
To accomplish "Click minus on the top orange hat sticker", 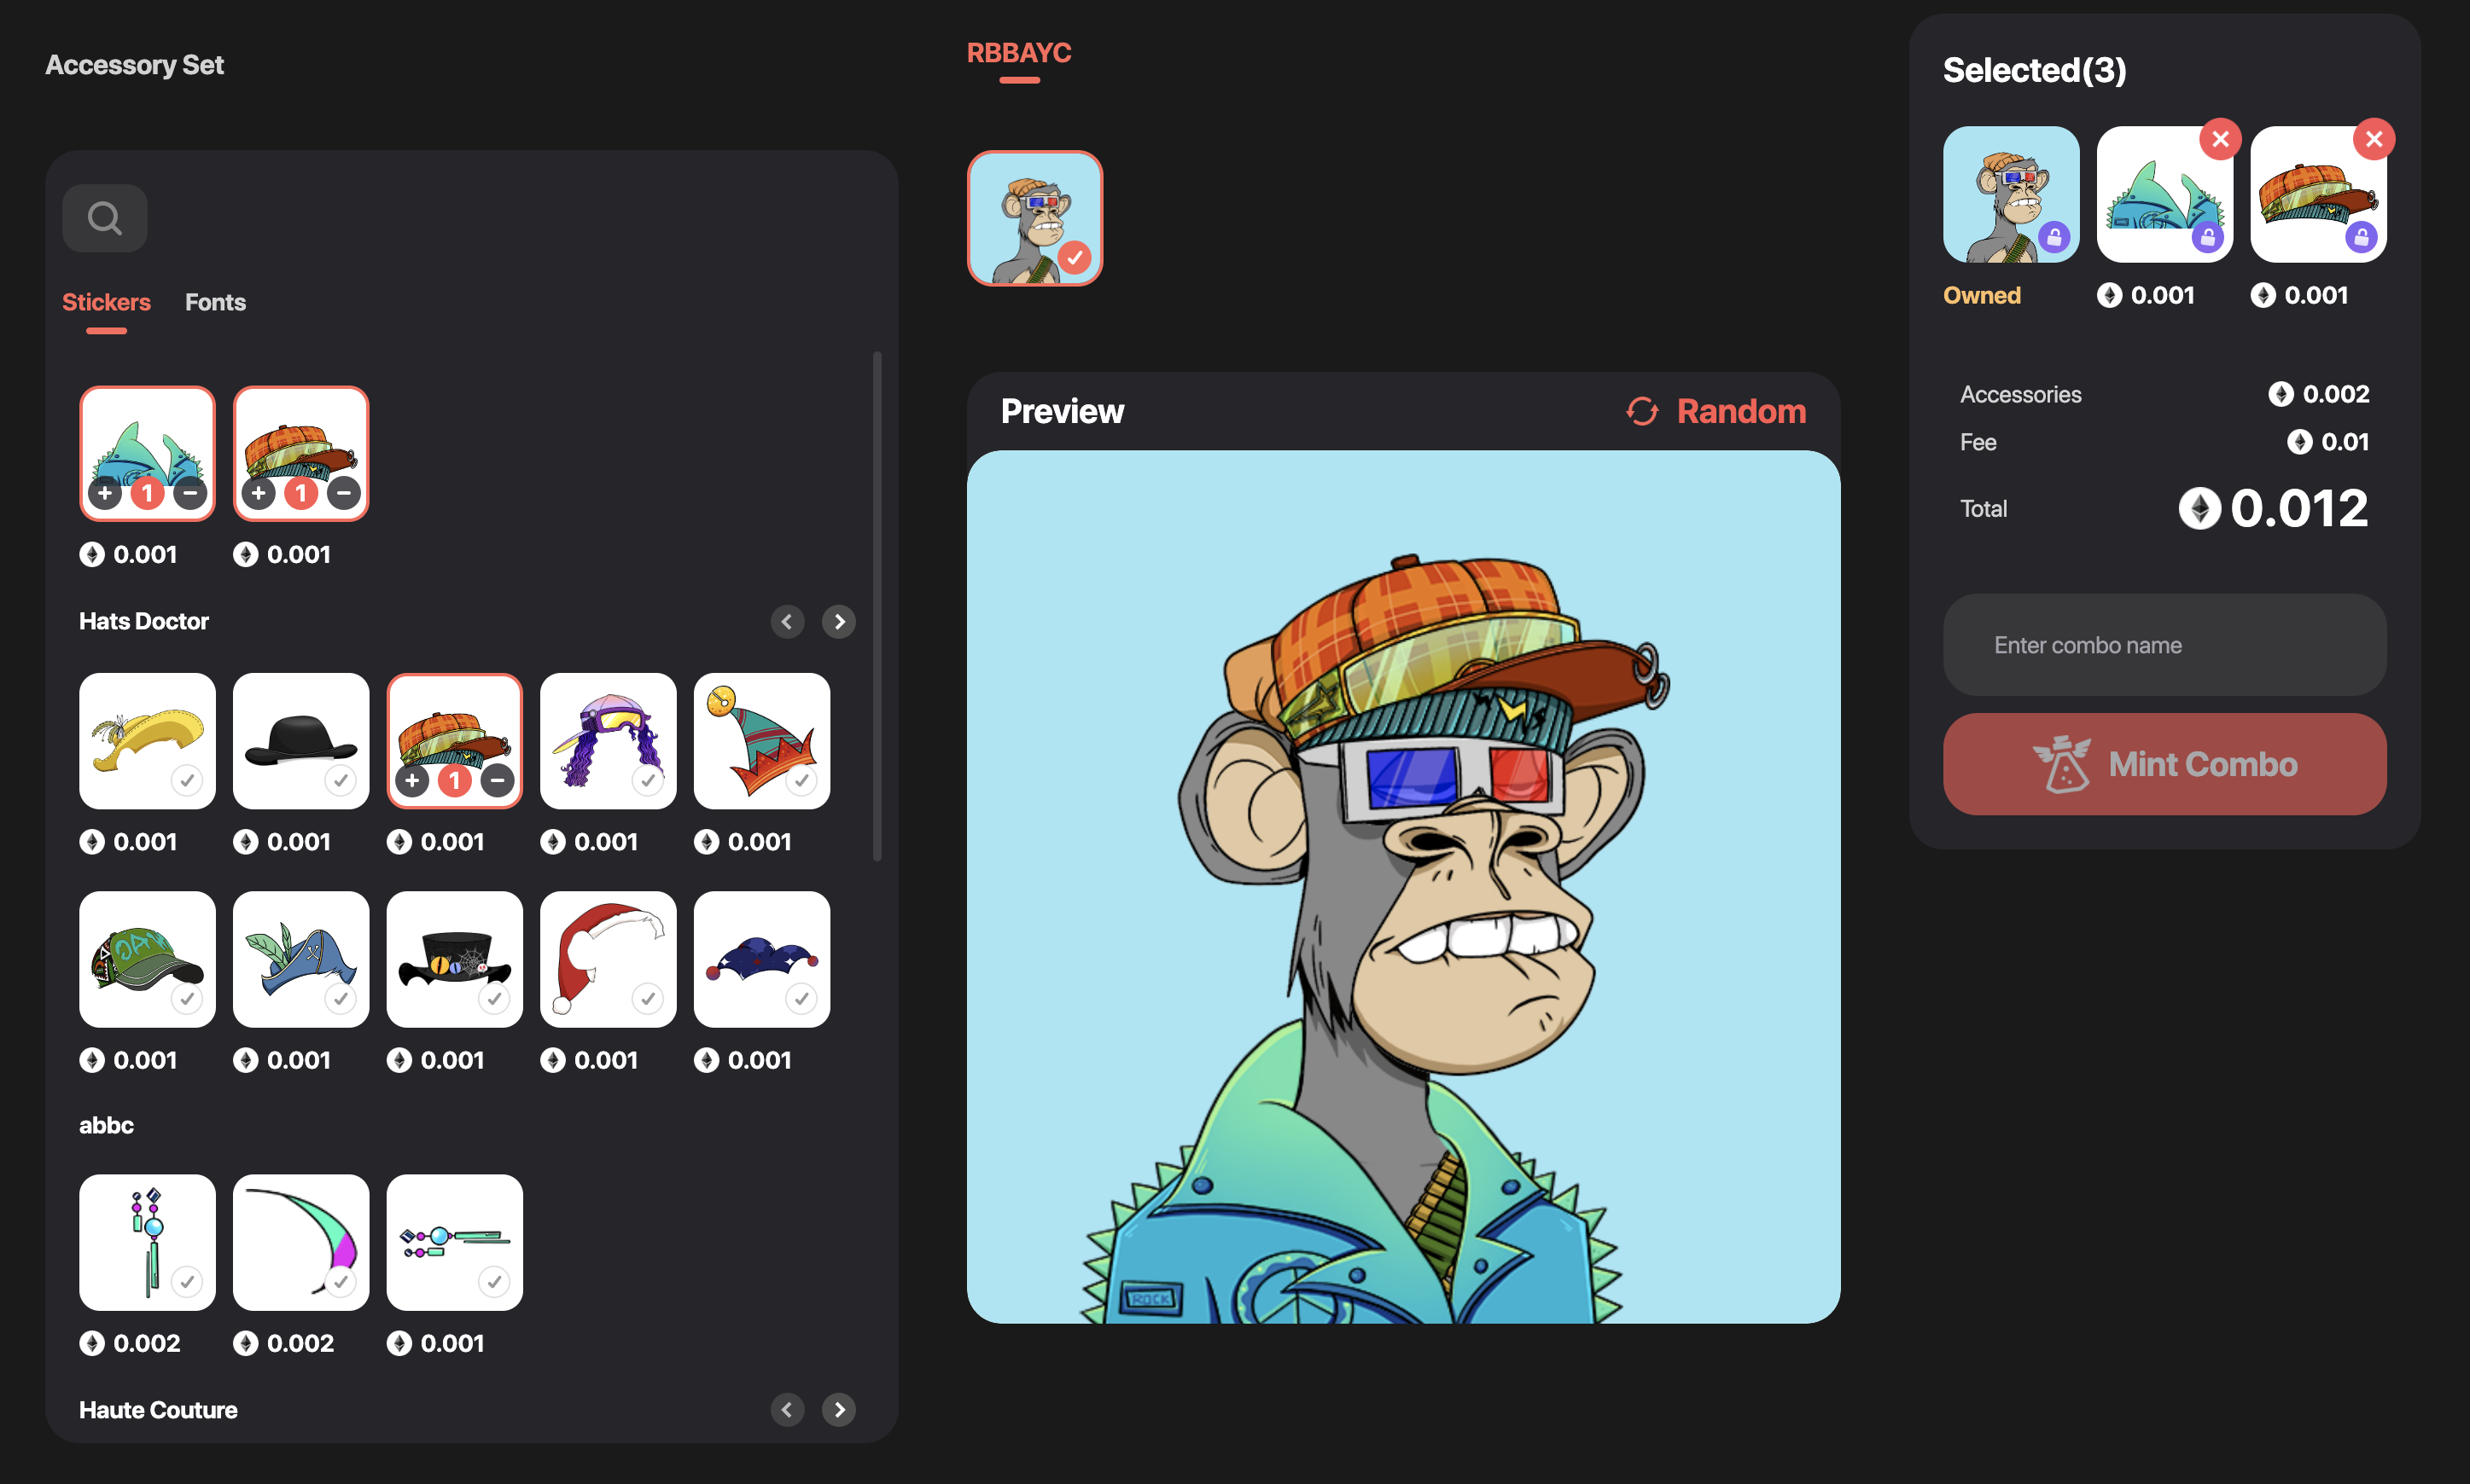I will [343, 492].
